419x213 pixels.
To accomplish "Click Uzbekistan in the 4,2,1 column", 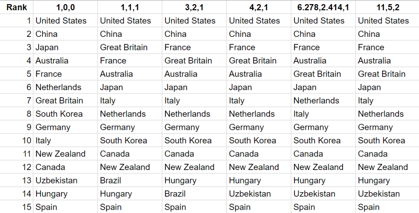I will [250, 194].
